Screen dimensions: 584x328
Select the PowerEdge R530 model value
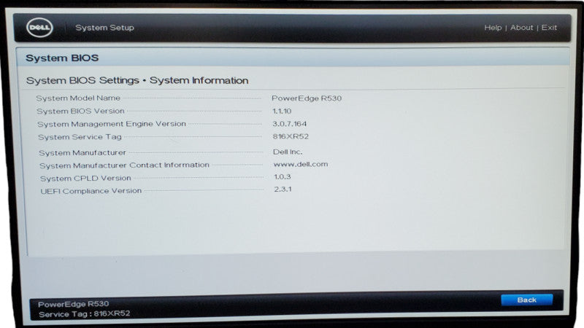(x=307, y=98)
